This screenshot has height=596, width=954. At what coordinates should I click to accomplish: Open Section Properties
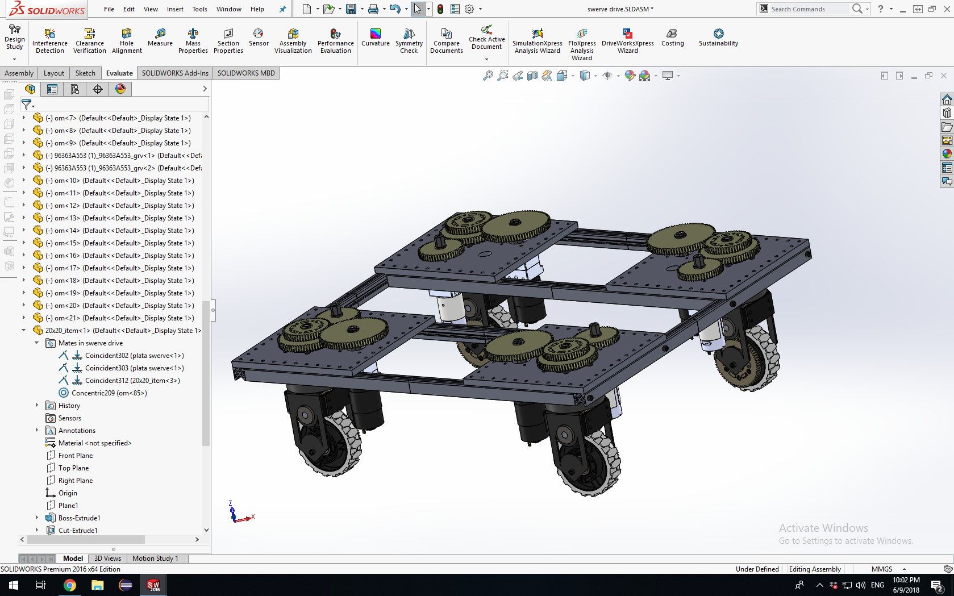(228, 41)
